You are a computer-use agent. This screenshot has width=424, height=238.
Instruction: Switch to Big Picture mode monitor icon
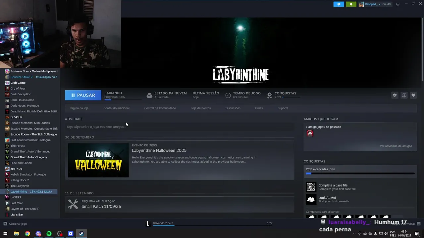point(397,4)
